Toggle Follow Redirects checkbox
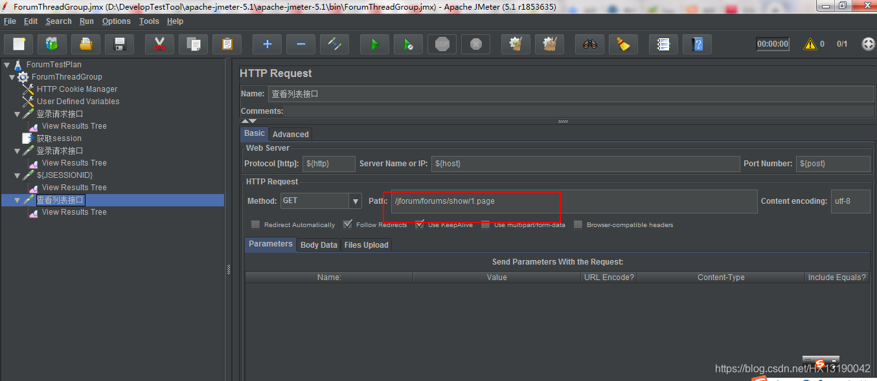 click(x=348, y=224)
